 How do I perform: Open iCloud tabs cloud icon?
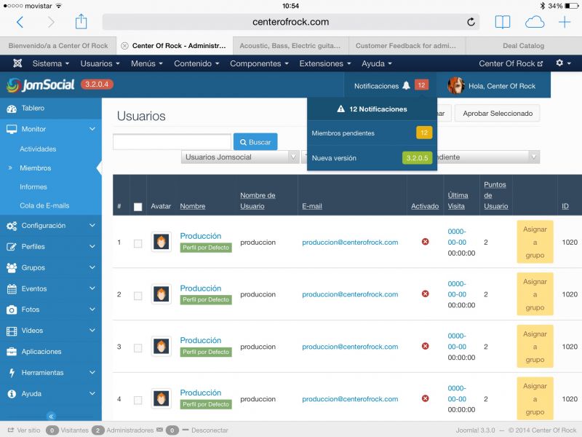pos(535,23)
